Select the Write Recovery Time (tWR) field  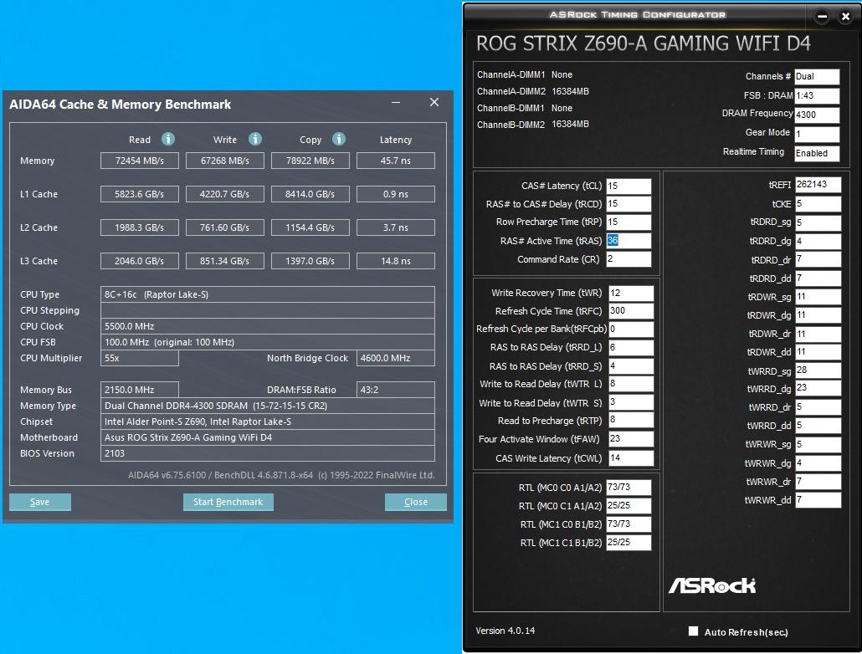[631, 293]
